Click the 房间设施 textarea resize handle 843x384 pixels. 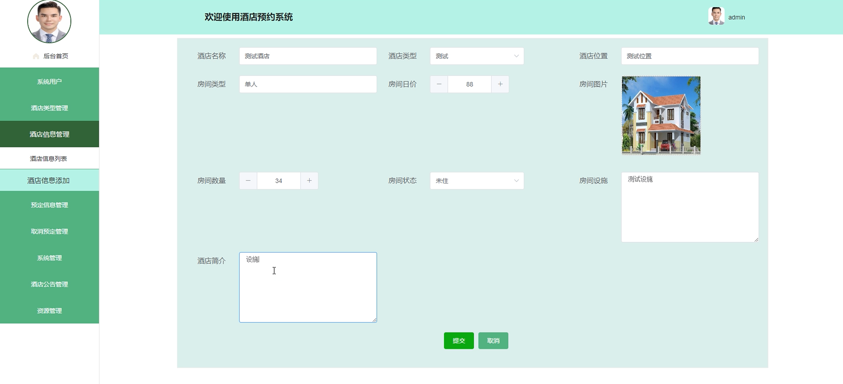(x=756, y=240)
